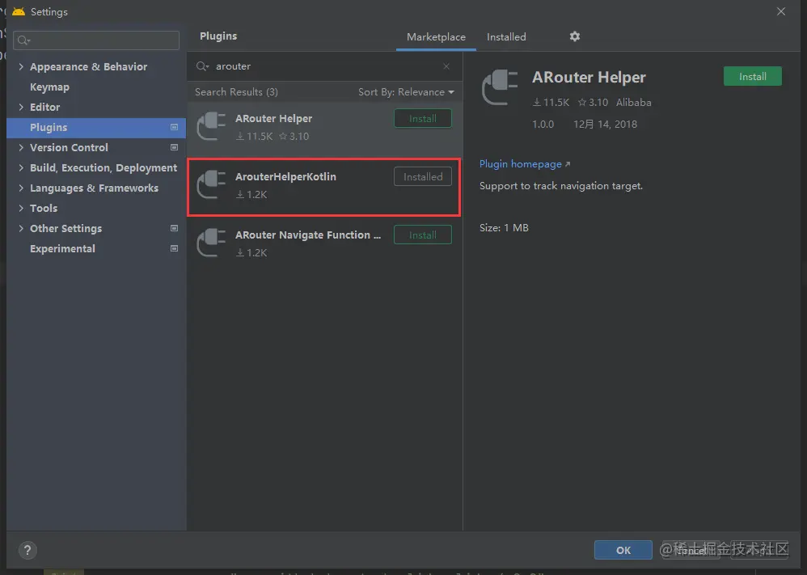This screenshot has height=575, width=807.
Task: Select the ArouterHelperKotlin plugin name
Action: (285, 176)
